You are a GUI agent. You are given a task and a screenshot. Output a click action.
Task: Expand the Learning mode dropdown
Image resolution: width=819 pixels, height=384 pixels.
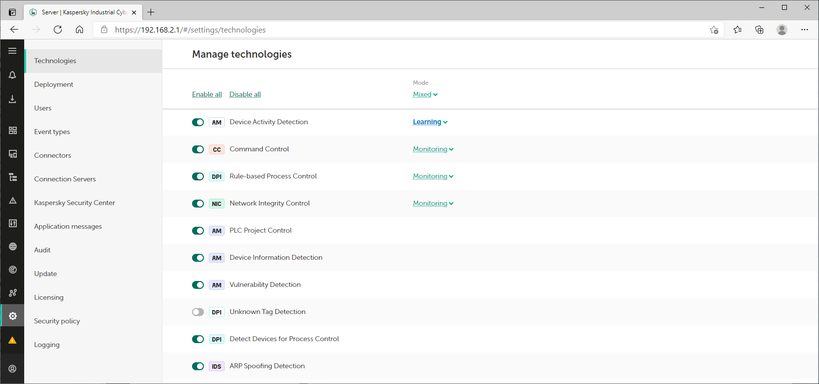point(430,122)
